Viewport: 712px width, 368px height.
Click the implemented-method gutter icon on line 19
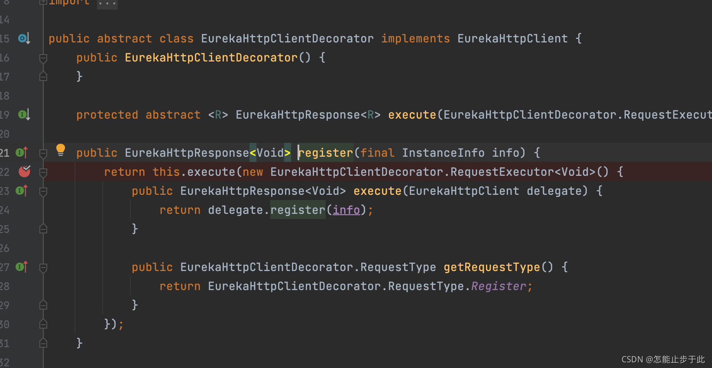24,115
